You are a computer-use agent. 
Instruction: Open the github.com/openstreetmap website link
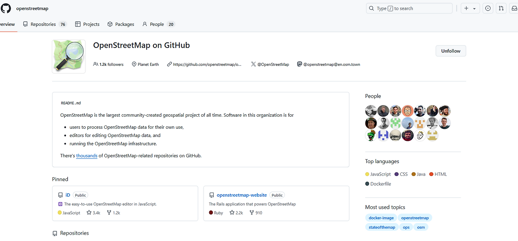pyautogui.click(x=207, y=64)
